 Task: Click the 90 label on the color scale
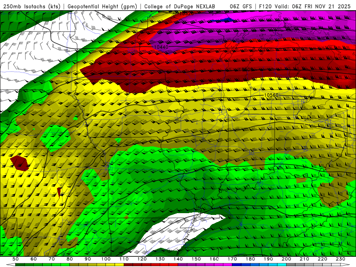pyautogui.click(x=88, y=259)
